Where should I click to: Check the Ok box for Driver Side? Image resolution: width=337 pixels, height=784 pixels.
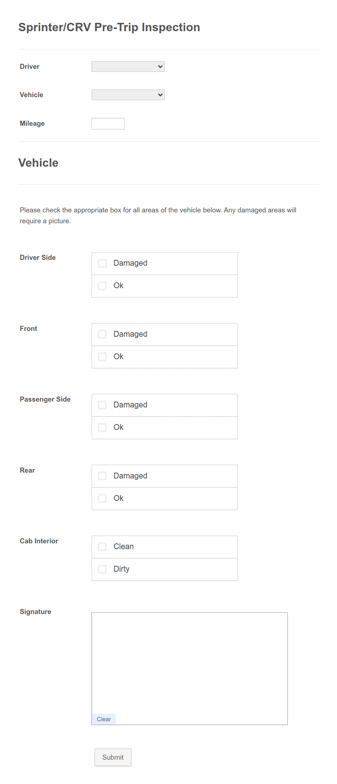pos(102,286)
